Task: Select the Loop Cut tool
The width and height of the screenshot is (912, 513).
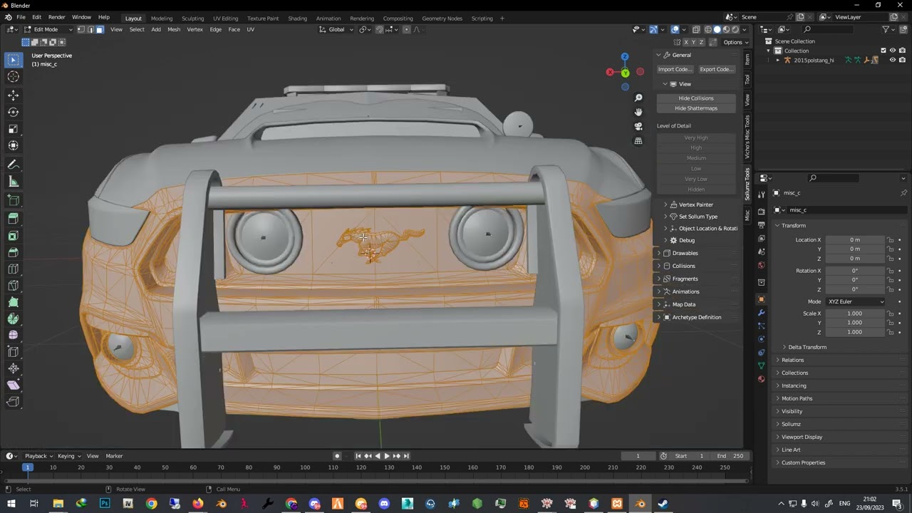Action: pyautogui.click(x=14, y=269)
